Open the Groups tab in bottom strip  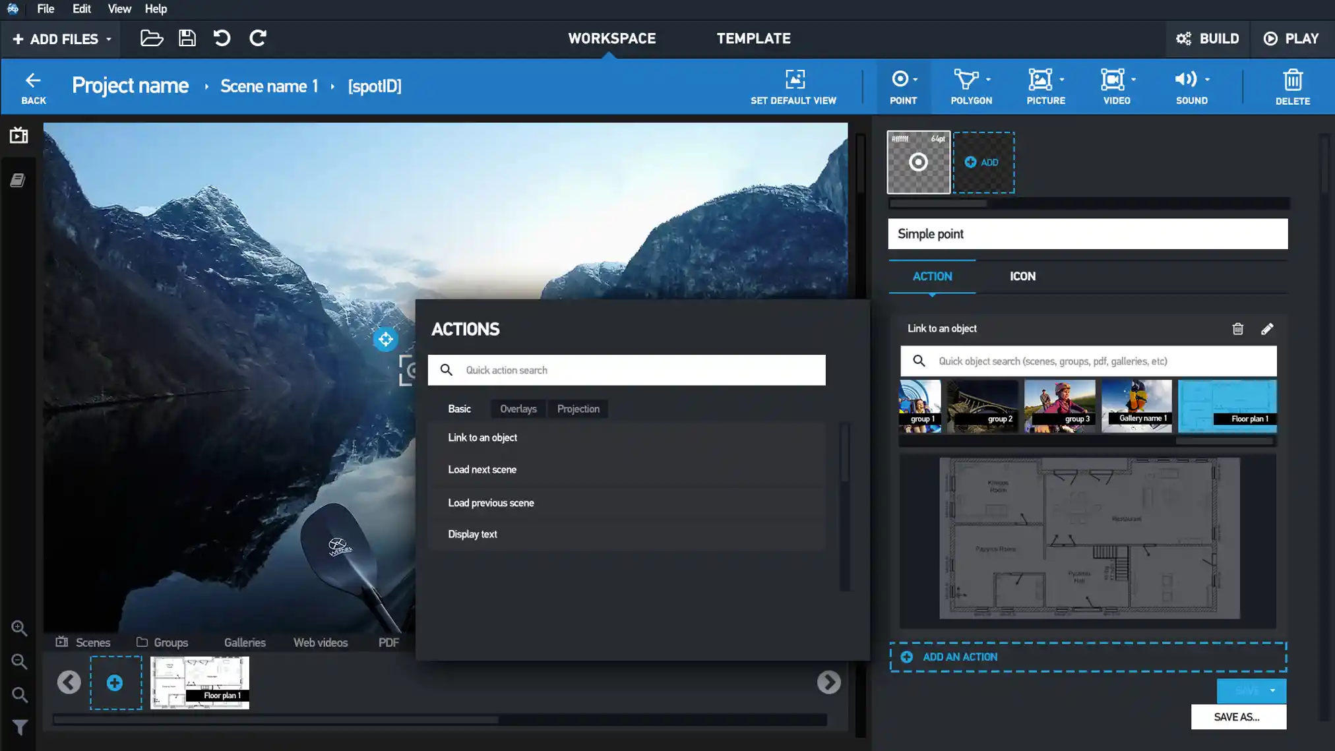(162, 642)
